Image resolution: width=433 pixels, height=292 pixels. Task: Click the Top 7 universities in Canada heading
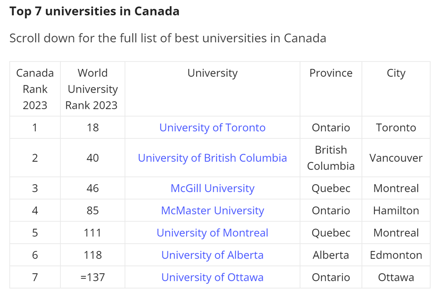coord(94,11)
